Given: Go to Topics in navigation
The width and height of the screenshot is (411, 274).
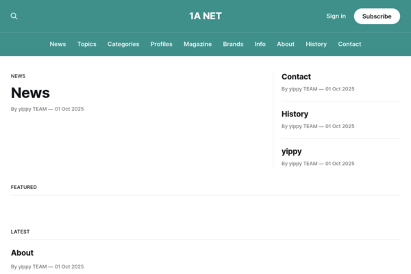Looking at the screenshot, I should 87,44.
